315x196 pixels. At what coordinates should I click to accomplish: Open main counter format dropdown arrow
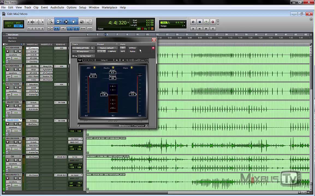pyautogui.click(x=128, y=23)
